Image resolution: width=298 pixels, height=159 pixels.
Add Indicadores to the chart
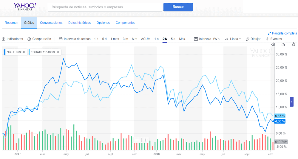pos(12,39)
